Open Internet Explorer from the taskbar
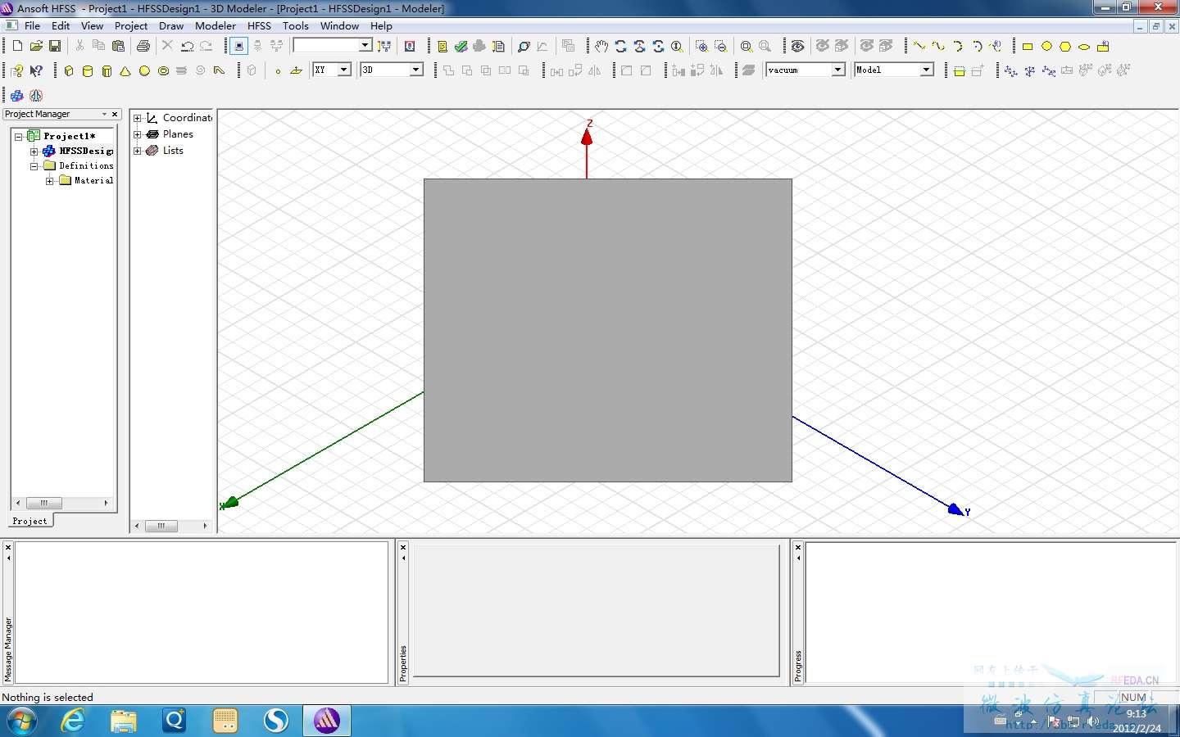Viewport: 1180px width, 737px height. (74, 721)
